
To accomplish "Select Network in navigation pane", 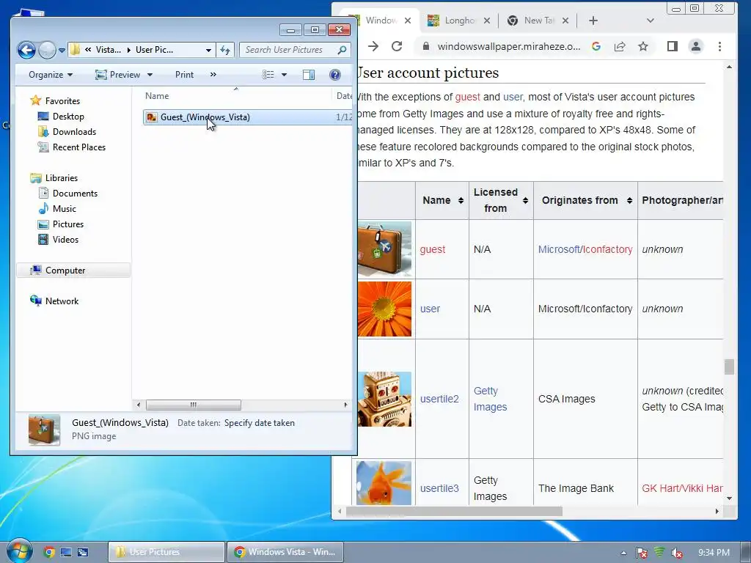I will click(x=62, y=301).
